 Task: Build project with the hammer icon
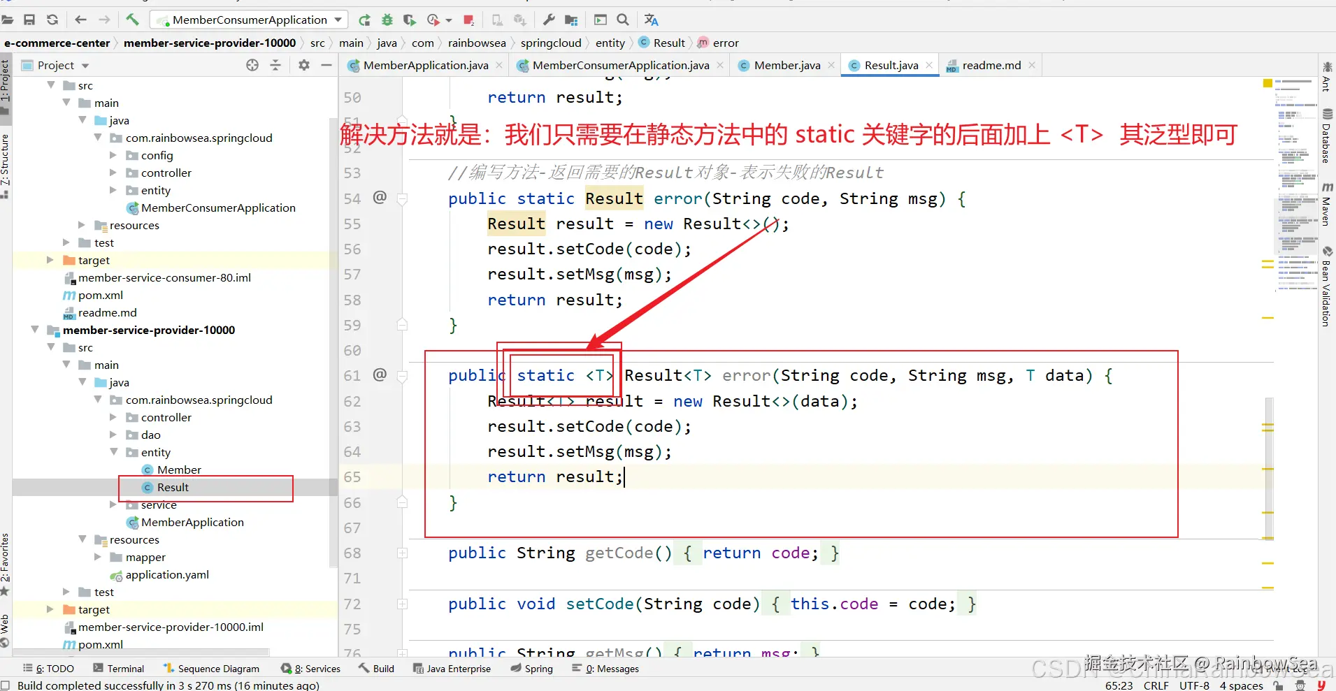pos(132,20)
